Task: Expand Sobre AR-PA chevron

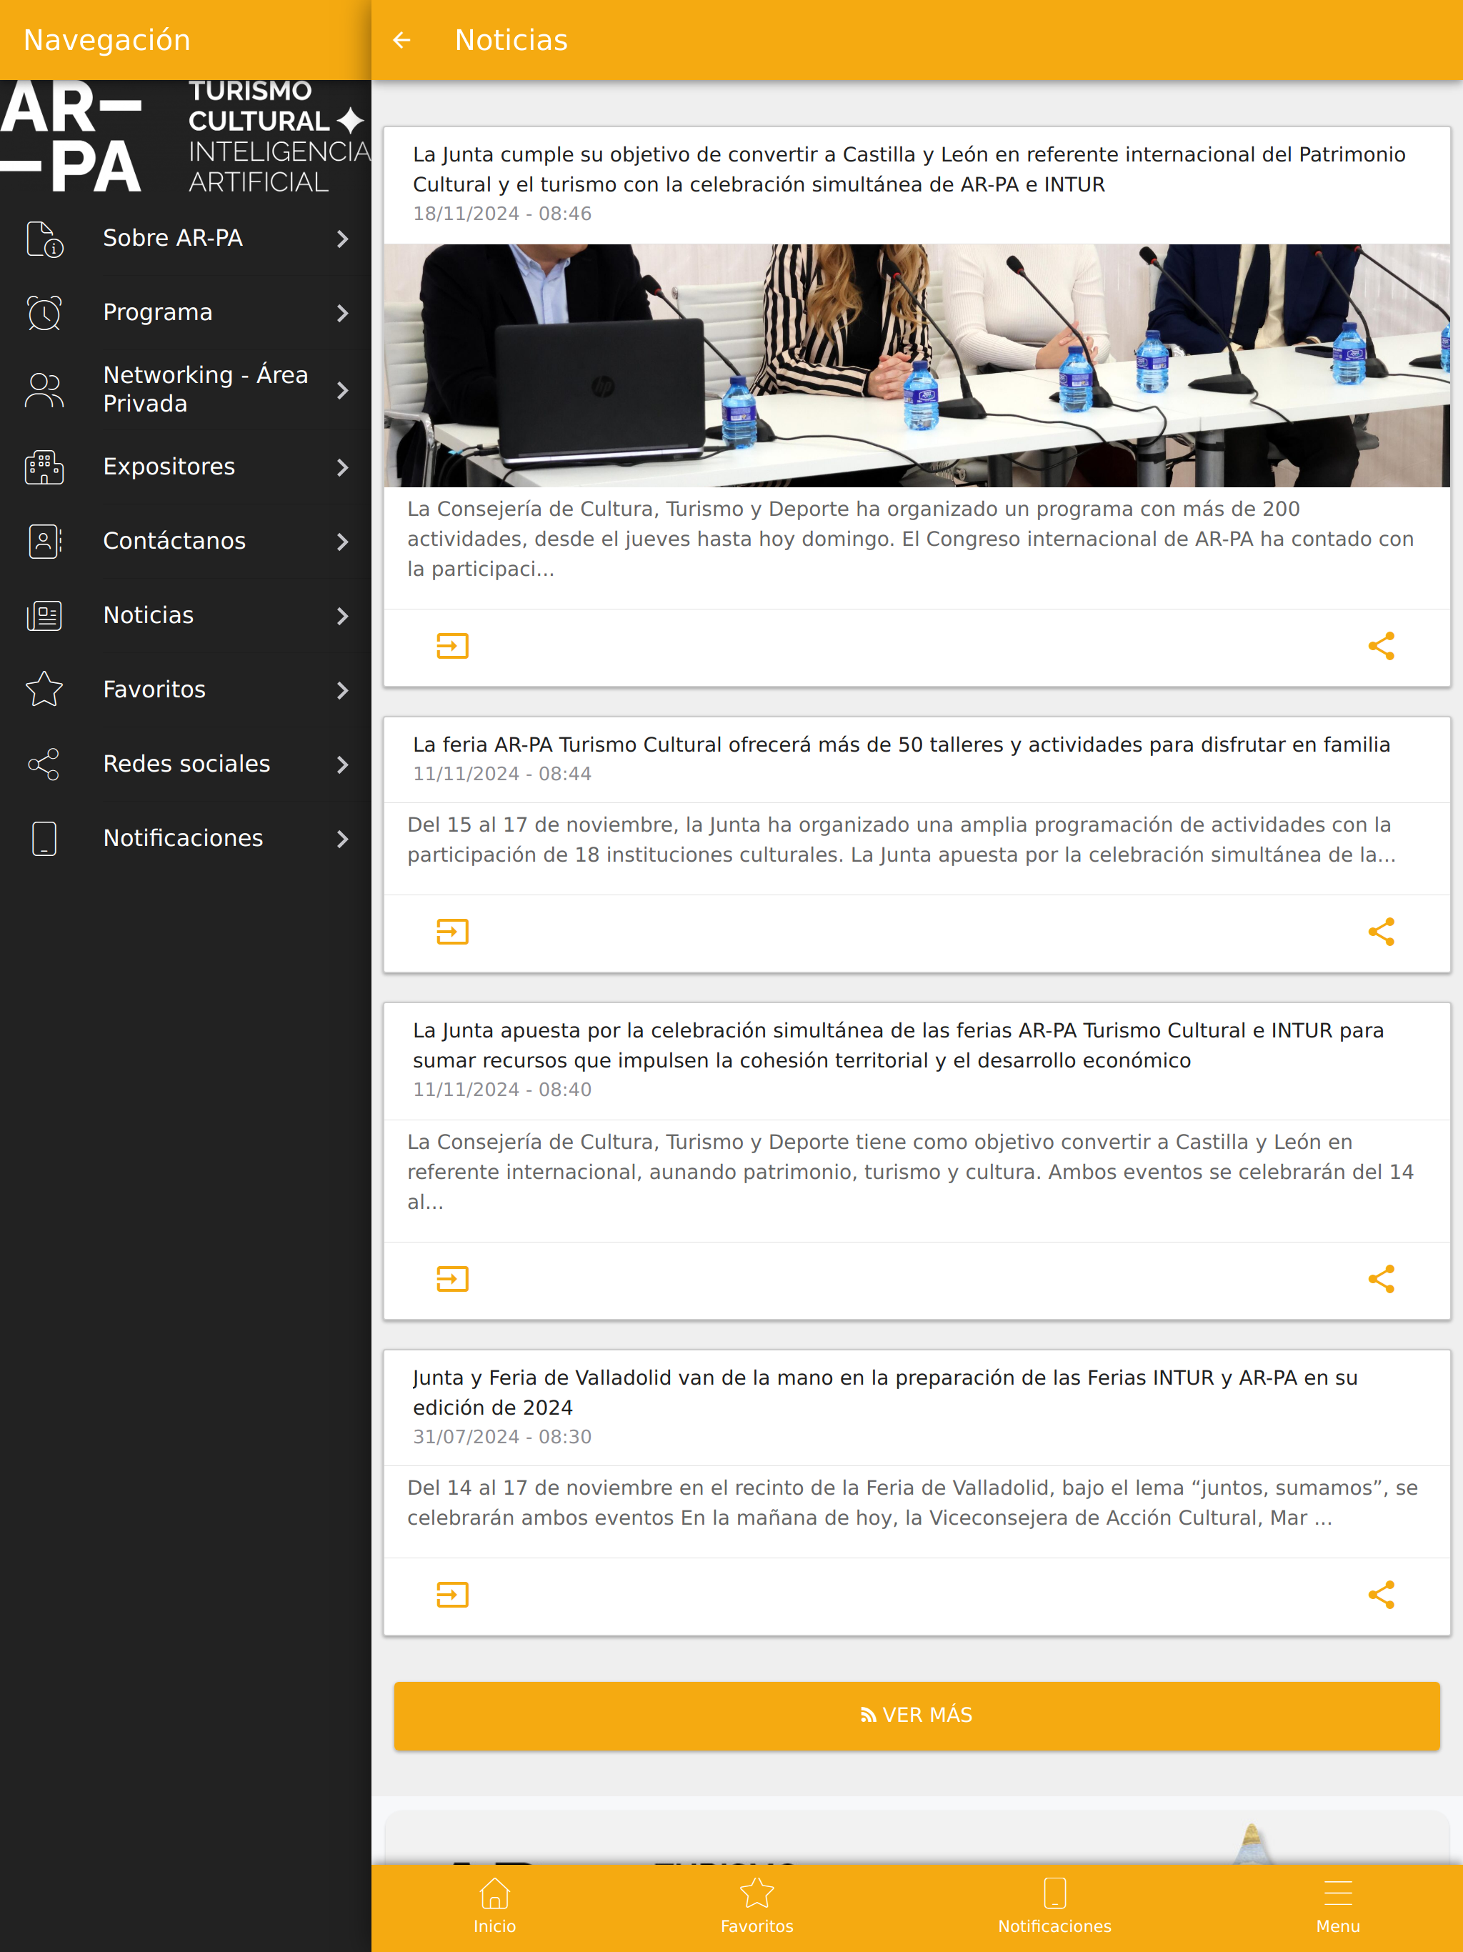Action: [342, 238]
